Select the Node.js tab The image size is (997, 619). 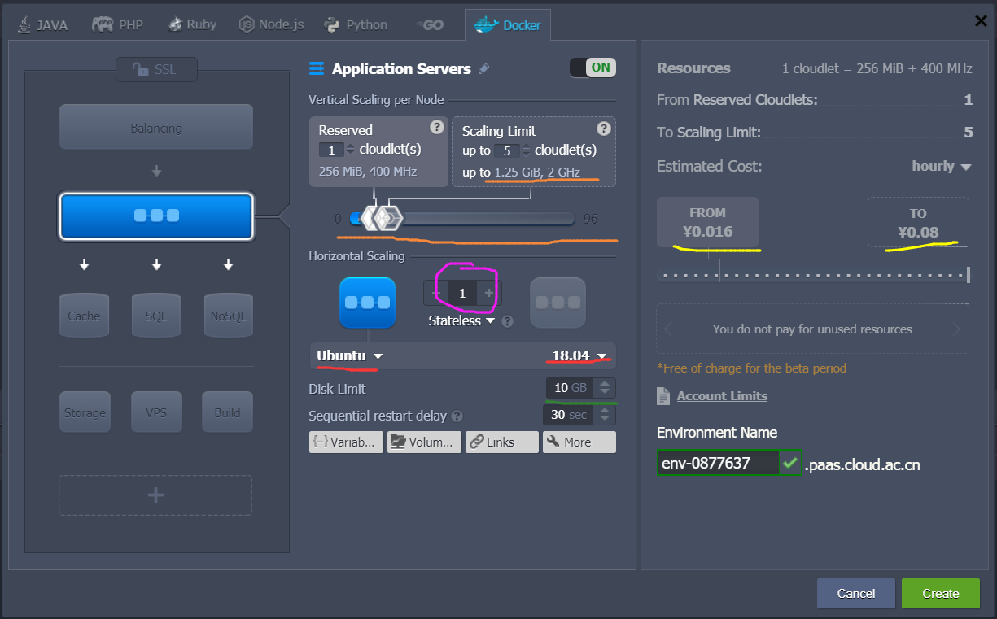click(x=272, y=24)
